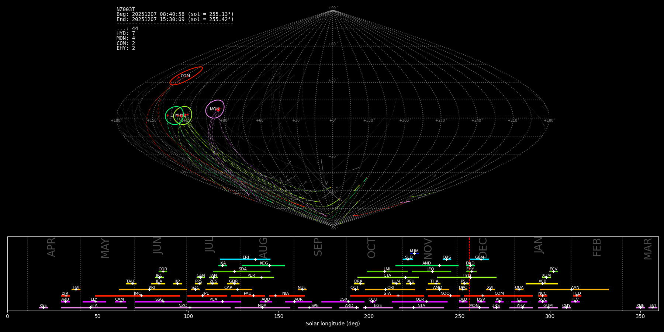Click the AND shower bar in the timeline
664x332 pixels.
(427, 265)
